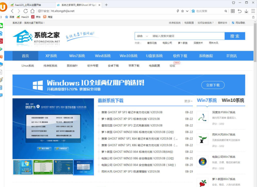The image size is (257, 187).
Task: Open 惠普 GHOST XP SP3 笔记本官方优化版
Action: tap(132, 112)
